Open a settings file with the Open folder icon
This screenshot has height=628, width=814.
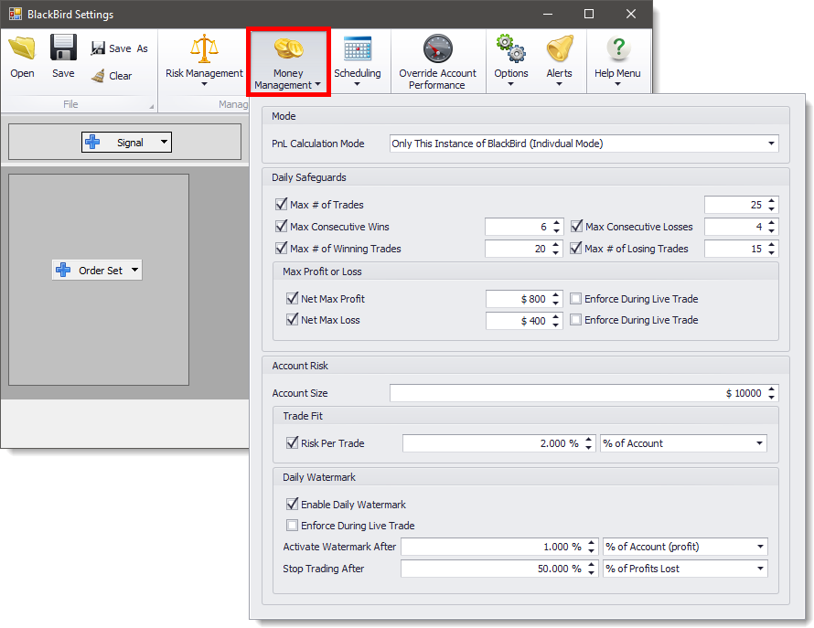(22, 57)
